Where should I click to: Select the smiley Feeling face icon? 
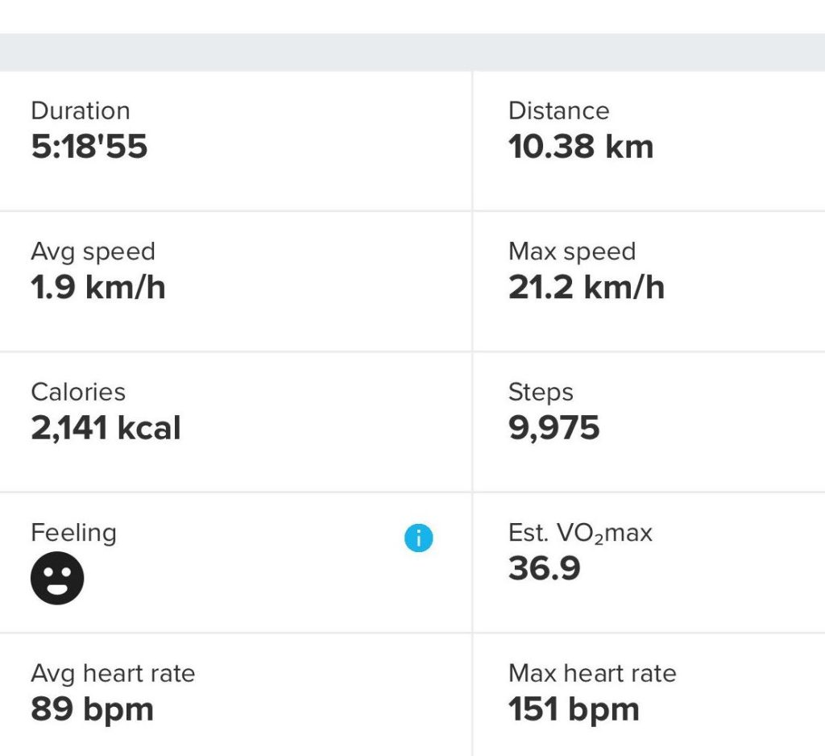point(57,578)
